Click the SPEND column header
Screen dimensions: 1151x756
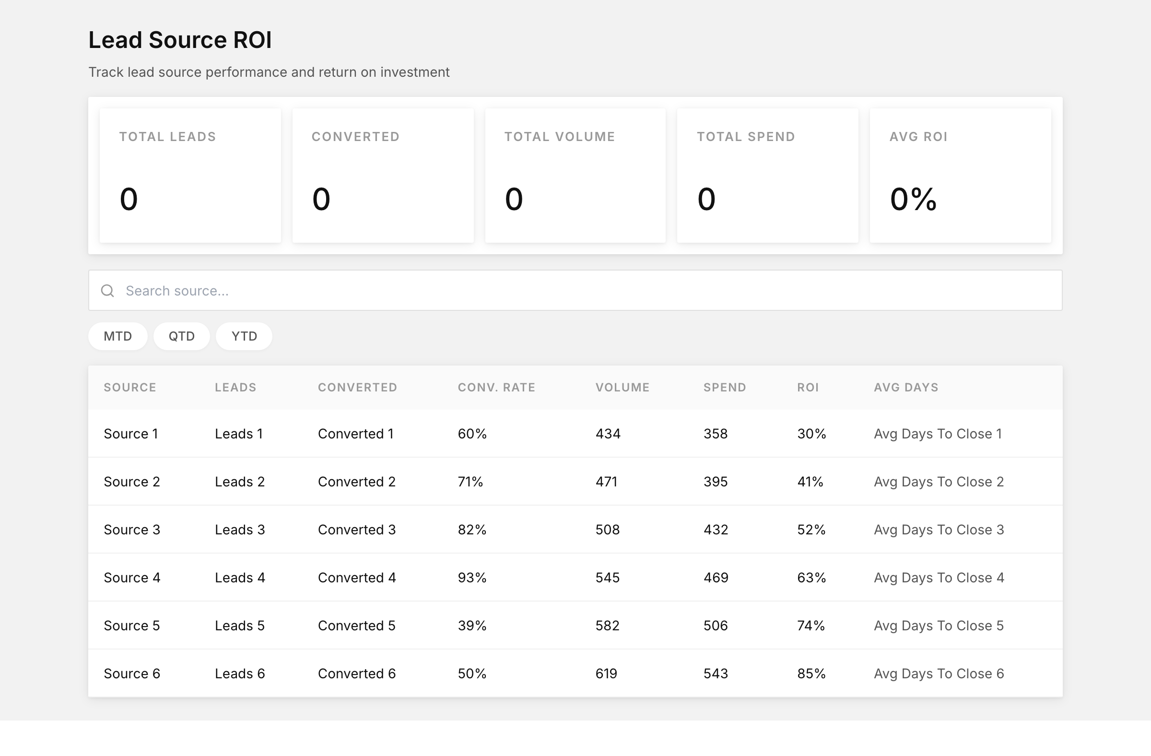pyautogui.click(x=725, y=388)
